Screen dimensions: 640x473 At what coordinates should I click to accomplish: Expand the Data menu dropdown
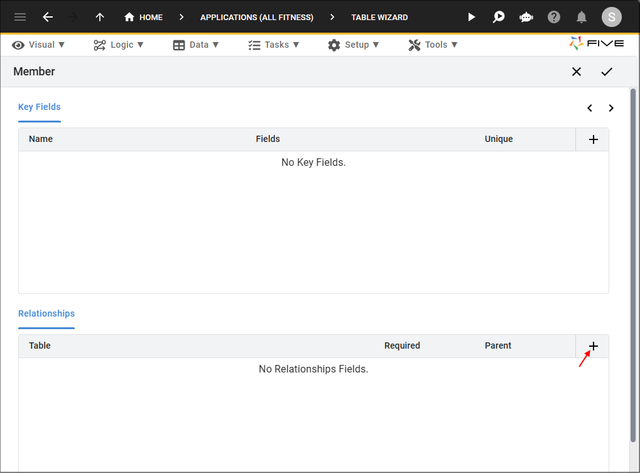196,45
